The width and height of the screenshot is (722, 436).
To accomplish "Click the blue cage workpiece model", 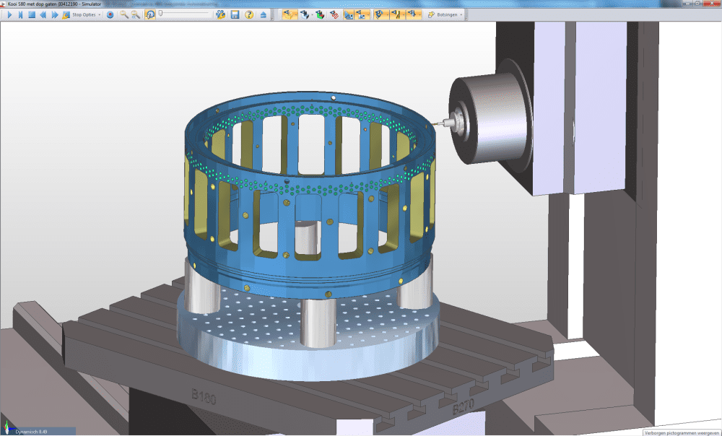I will pyautogui.click(x=310, y=193).
